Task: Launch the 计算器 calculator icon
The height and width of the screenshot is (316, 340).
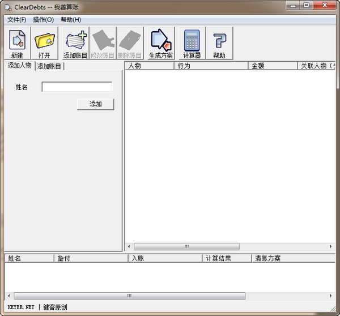Action: click(192, 43)
